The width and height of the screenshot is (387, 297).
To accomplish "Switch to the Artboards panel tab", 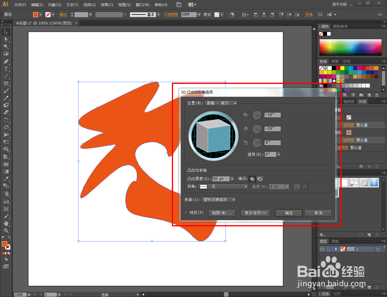I will [x=335, y=241].
